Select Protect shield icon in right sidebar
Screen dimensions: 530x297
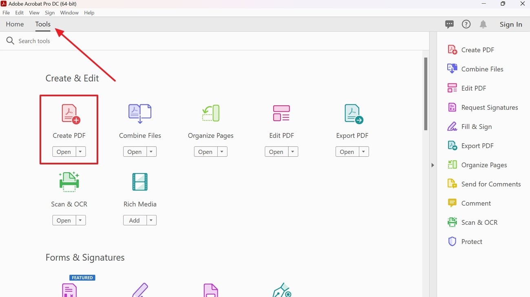tap(452, 242)
